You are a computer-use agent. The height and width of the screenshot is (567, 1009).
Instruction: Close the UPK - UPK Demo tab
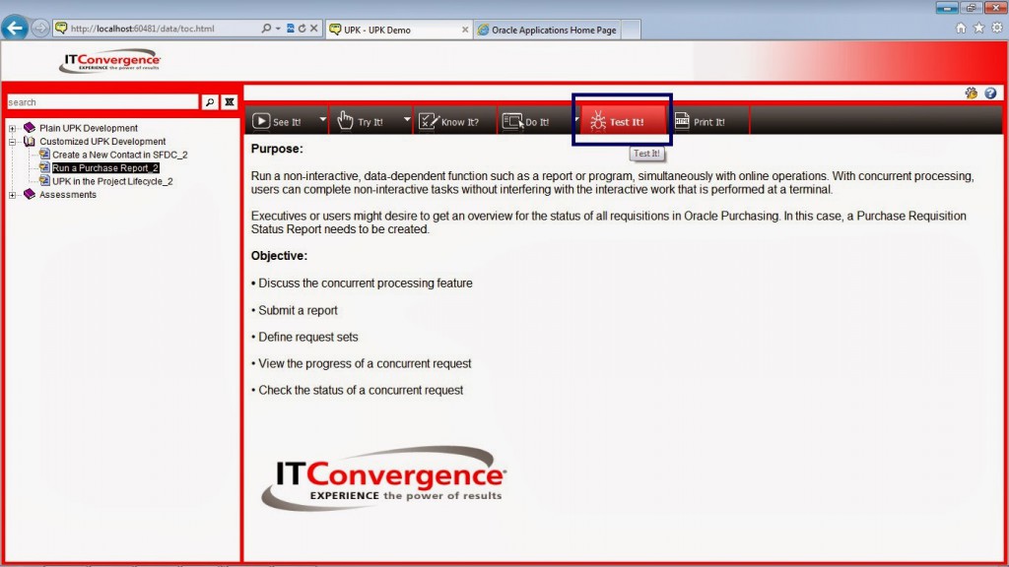point(465,30)
